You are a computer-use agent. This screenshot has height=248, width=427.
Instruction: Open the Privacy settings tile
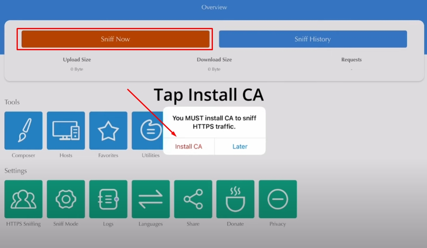pyautogui.click(x=278, y=199)
